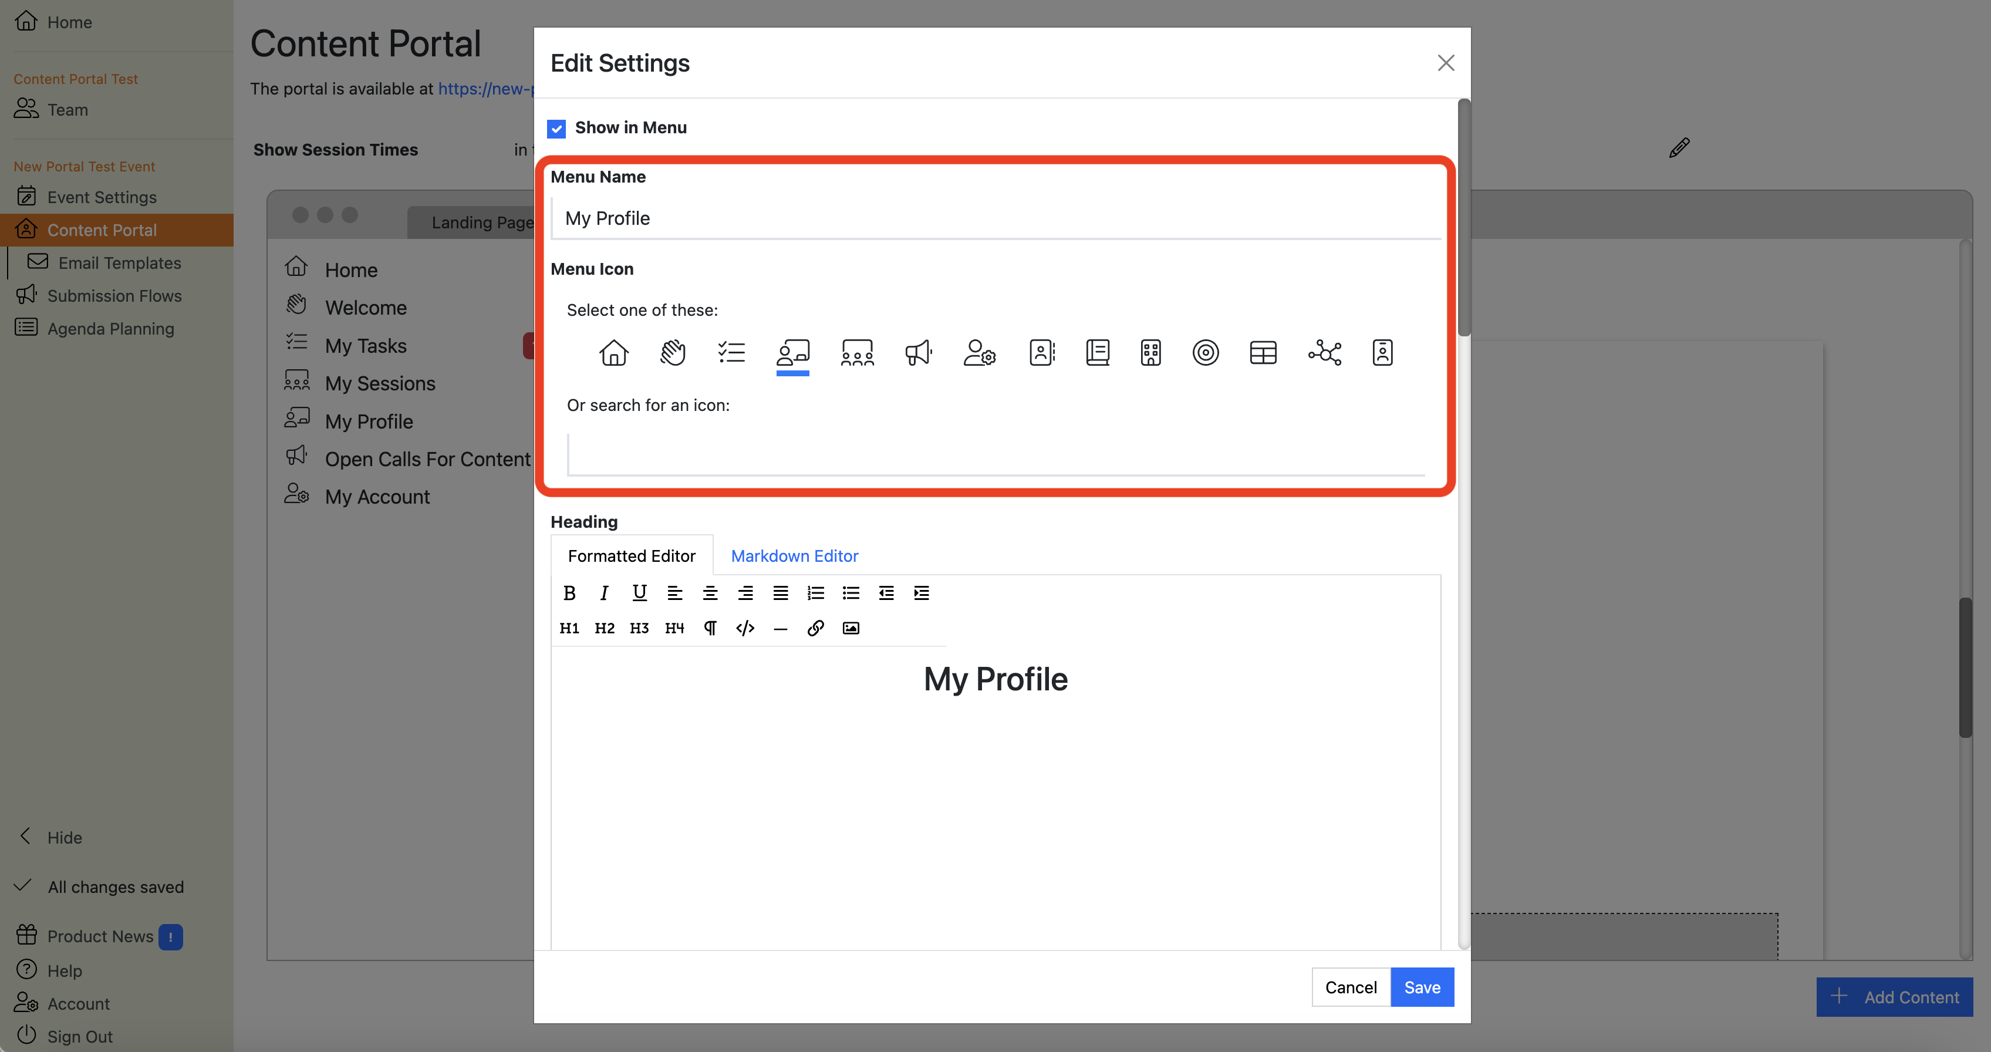The width and height of the screenshot is (1991, 1052).
Task: Cancel editing settings
Action: pyautogui.click(x=1350, y=987)
